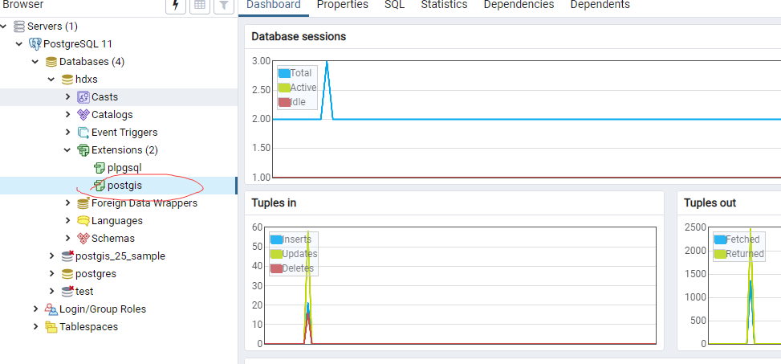The image size is (781, 364).
Task: Click the Total legend color swatch
Action: point(283,73)
